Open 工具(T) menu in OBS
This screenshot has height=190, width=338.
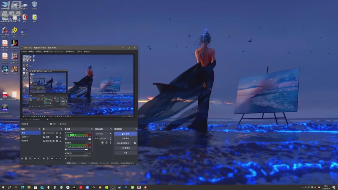[79, 52]
